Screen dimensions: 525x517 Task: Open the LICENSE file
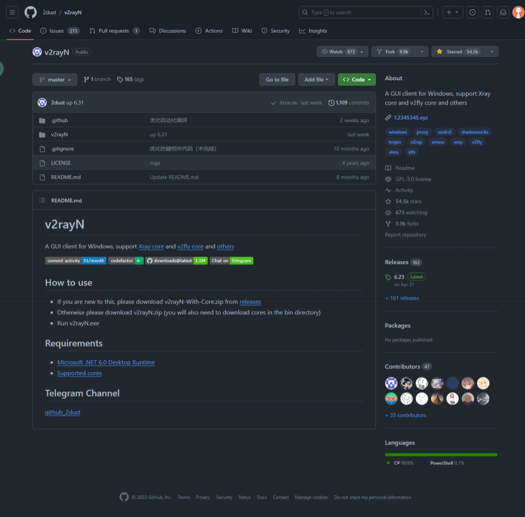tap(61, 163)
